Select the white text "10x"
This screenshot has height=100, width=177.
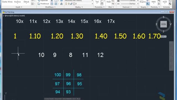tap(20, 21)
